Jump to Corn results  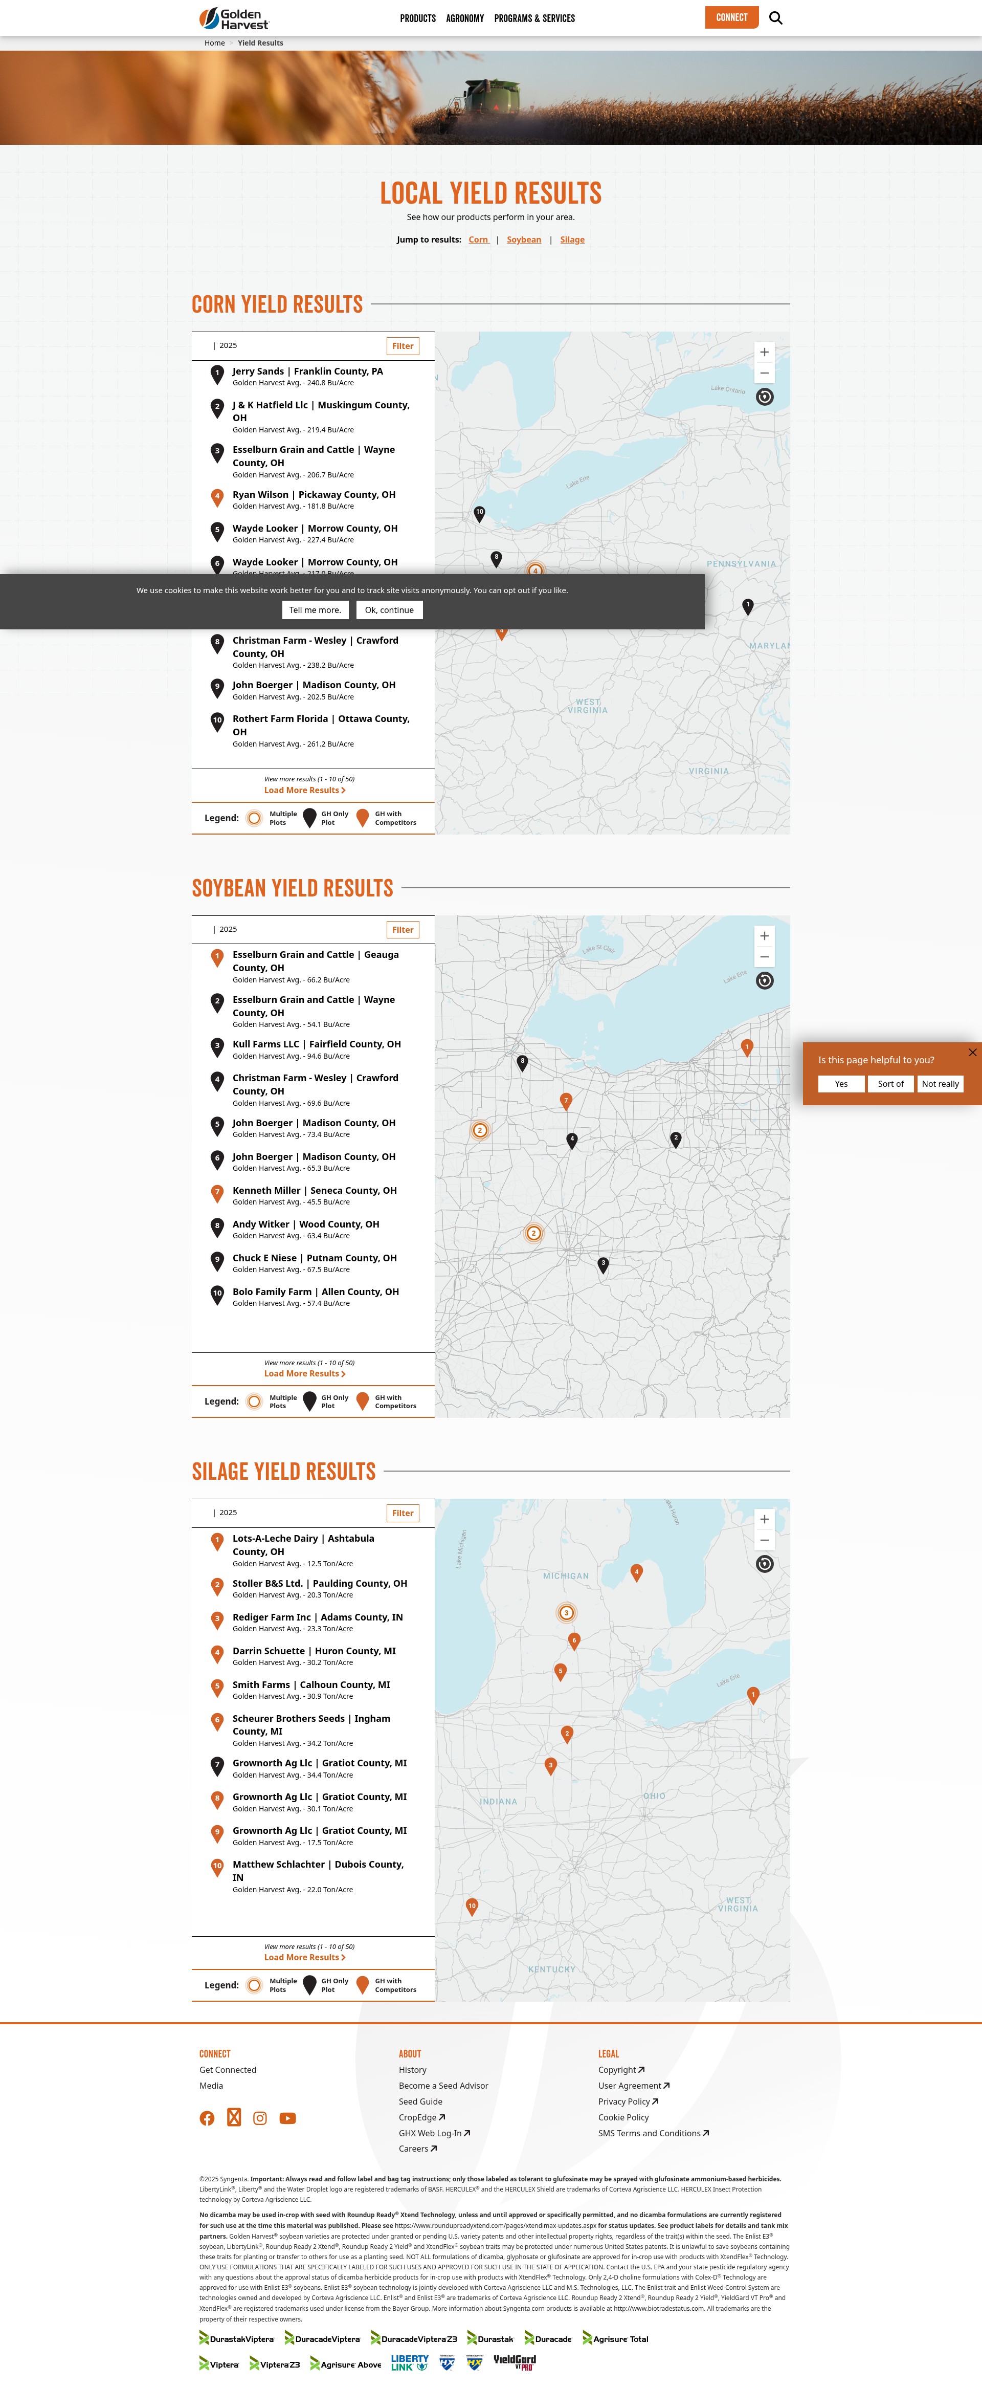478,240
